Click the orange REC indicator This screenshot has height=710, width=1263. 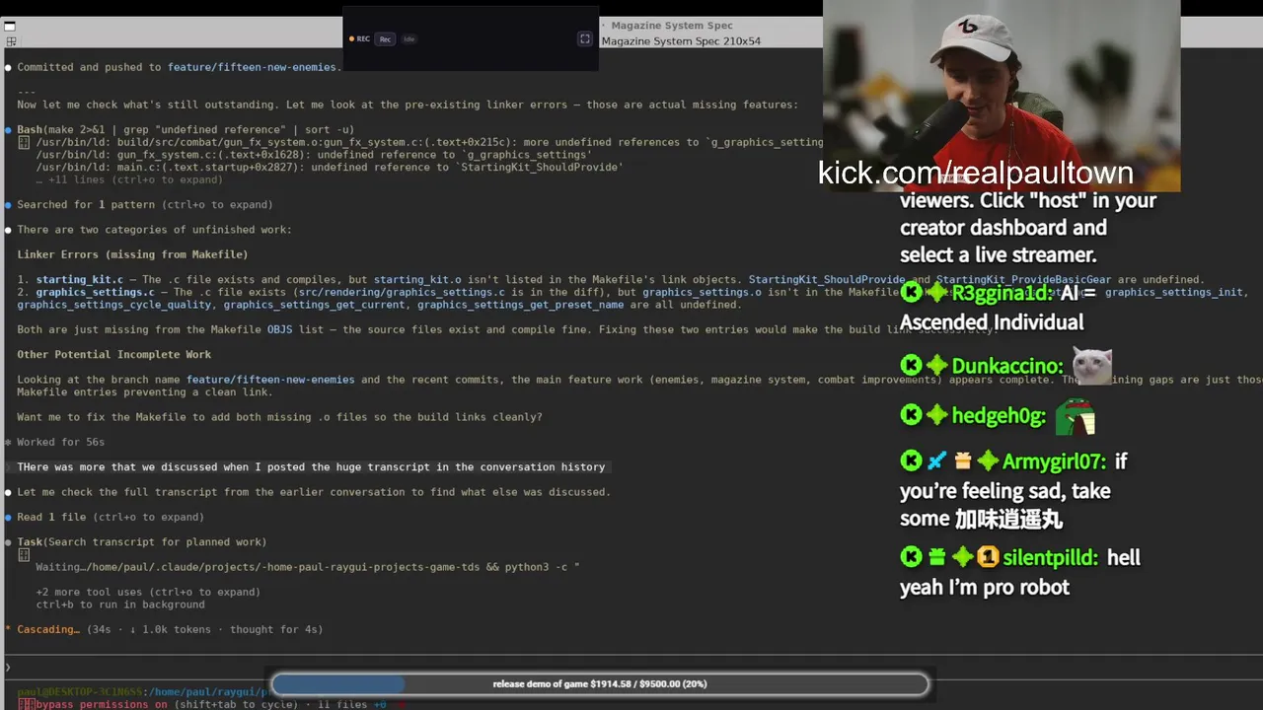point(359,39)
